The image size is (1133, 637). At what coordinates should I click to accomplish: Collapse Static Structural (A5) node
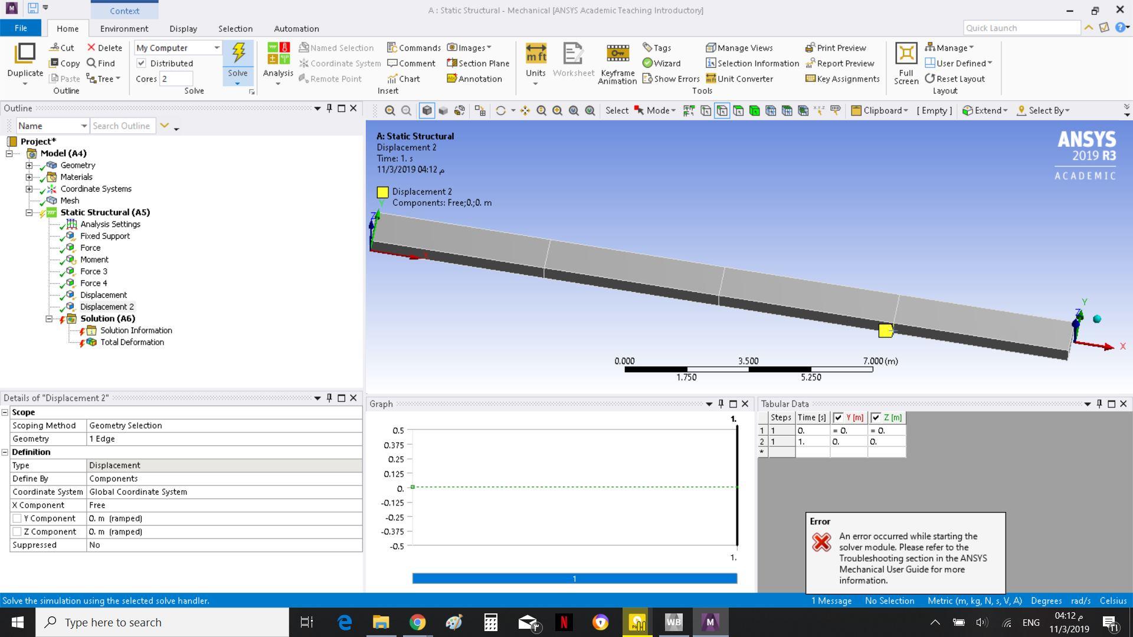point(29,212)
